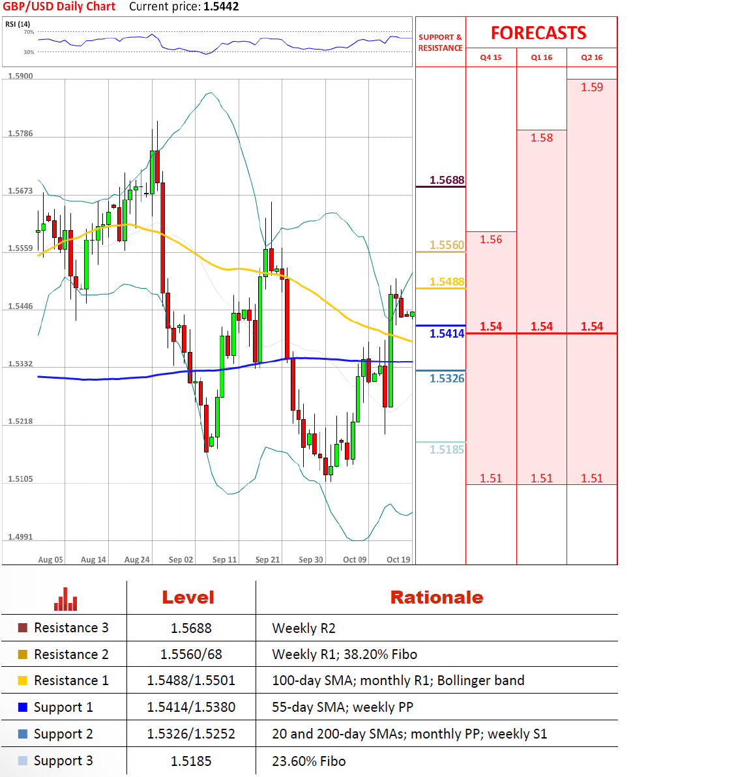Click the 1.5488/1.5501 level cell
The image size is (751, 777).
191,681
